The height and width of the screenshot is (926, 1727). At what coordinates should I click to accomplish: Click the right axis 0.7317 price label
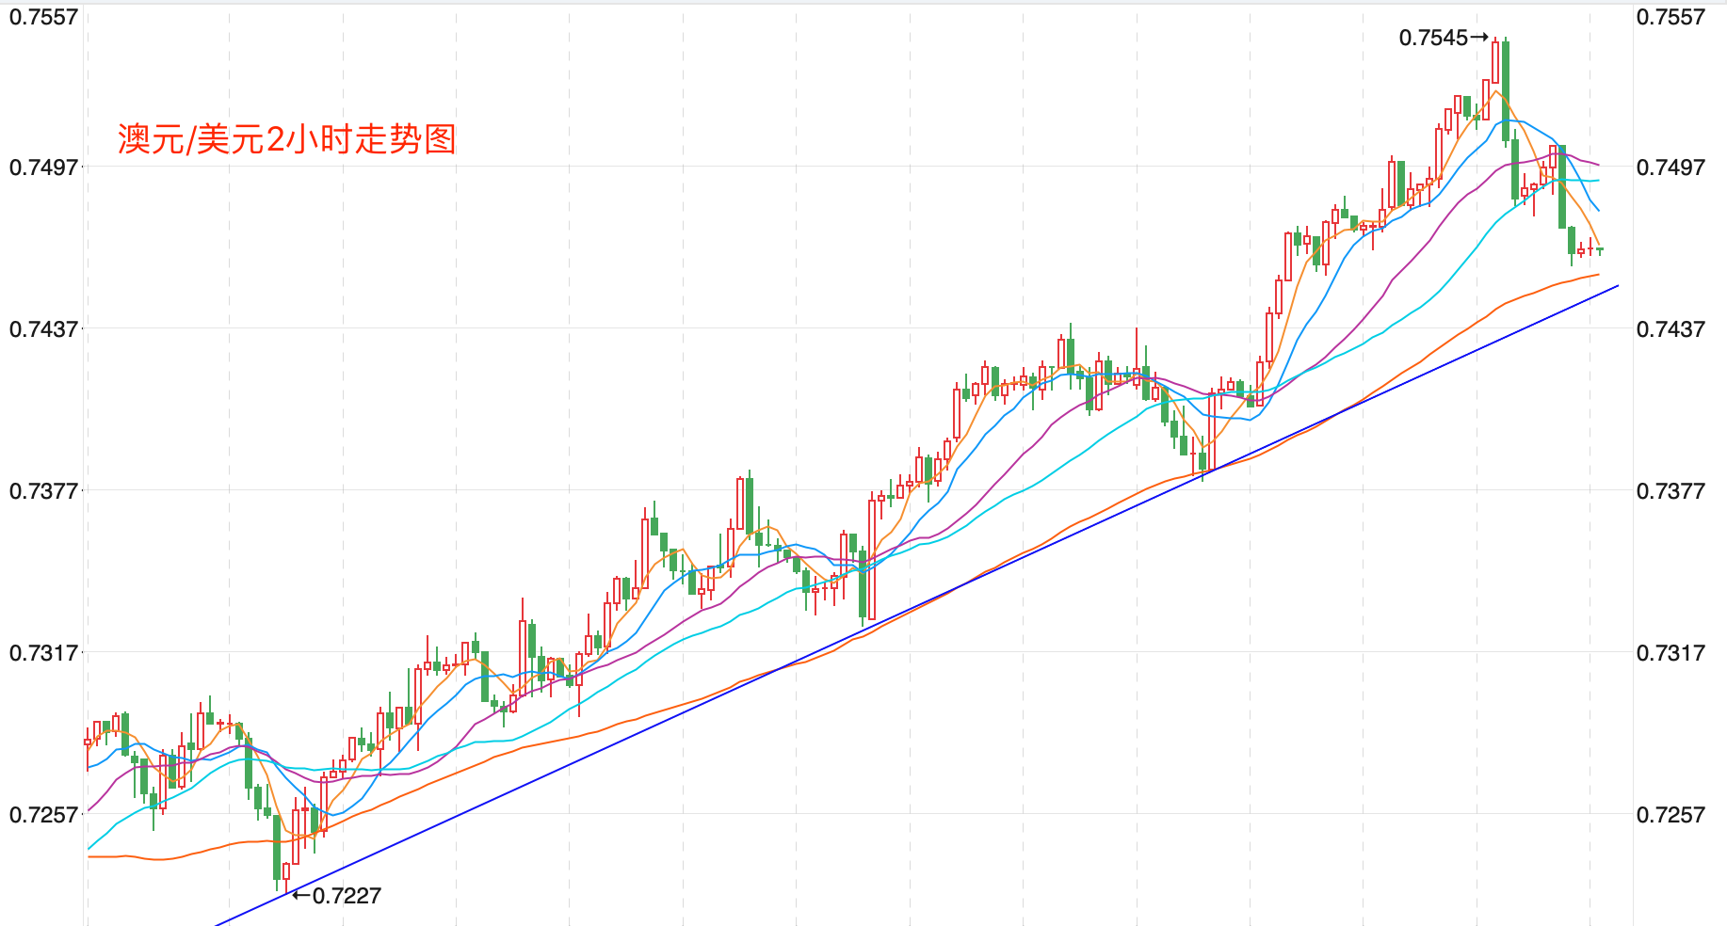pos(1671,653)
